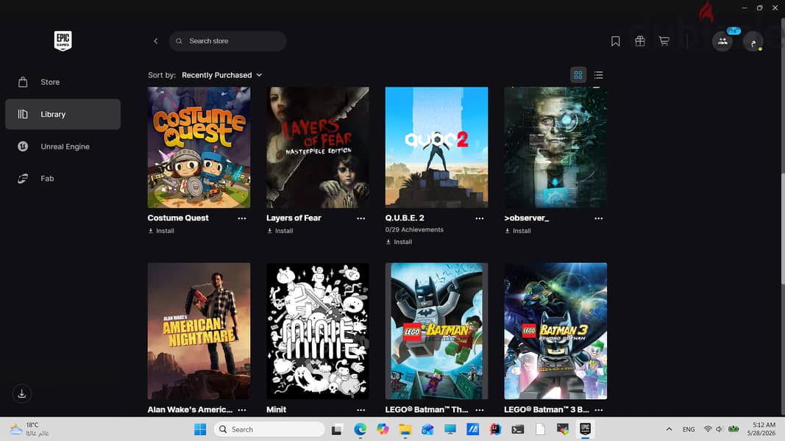This screenshot has width=785, height=441.
Task: Click Epic Games Launcher taskbar icon
Action: (585, 429)
